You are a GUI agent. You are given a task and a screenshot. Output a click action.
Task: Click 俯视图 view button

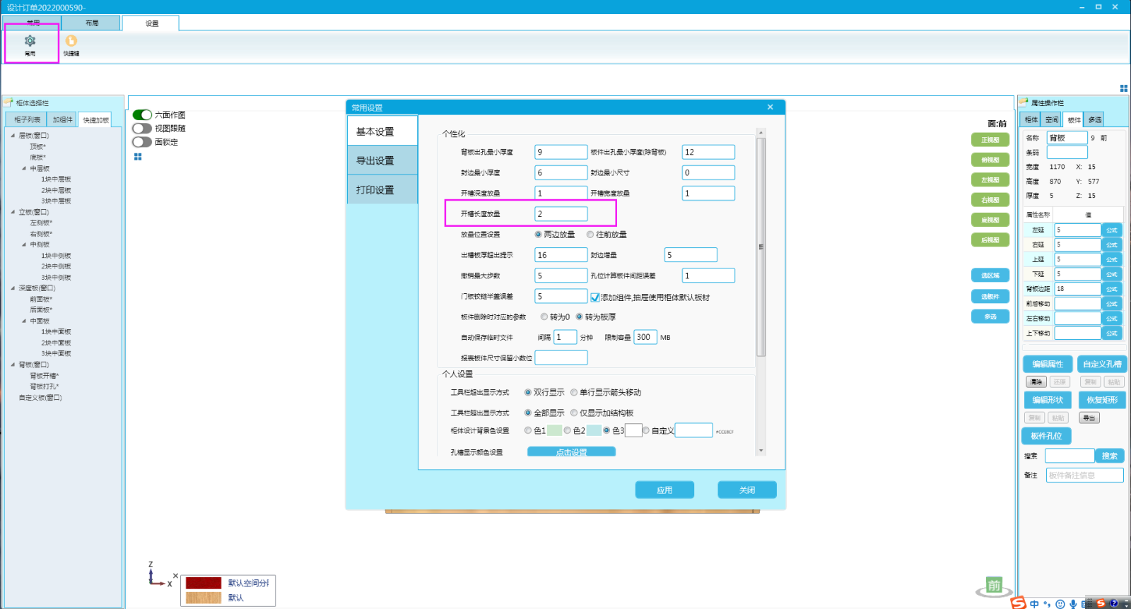990,160
